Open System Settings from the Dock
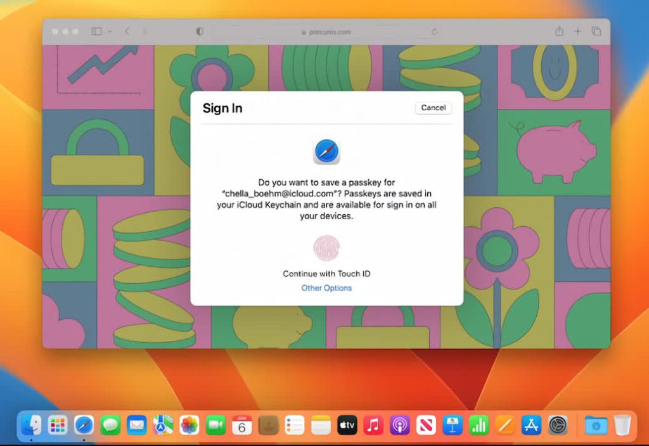 [557, 424]
